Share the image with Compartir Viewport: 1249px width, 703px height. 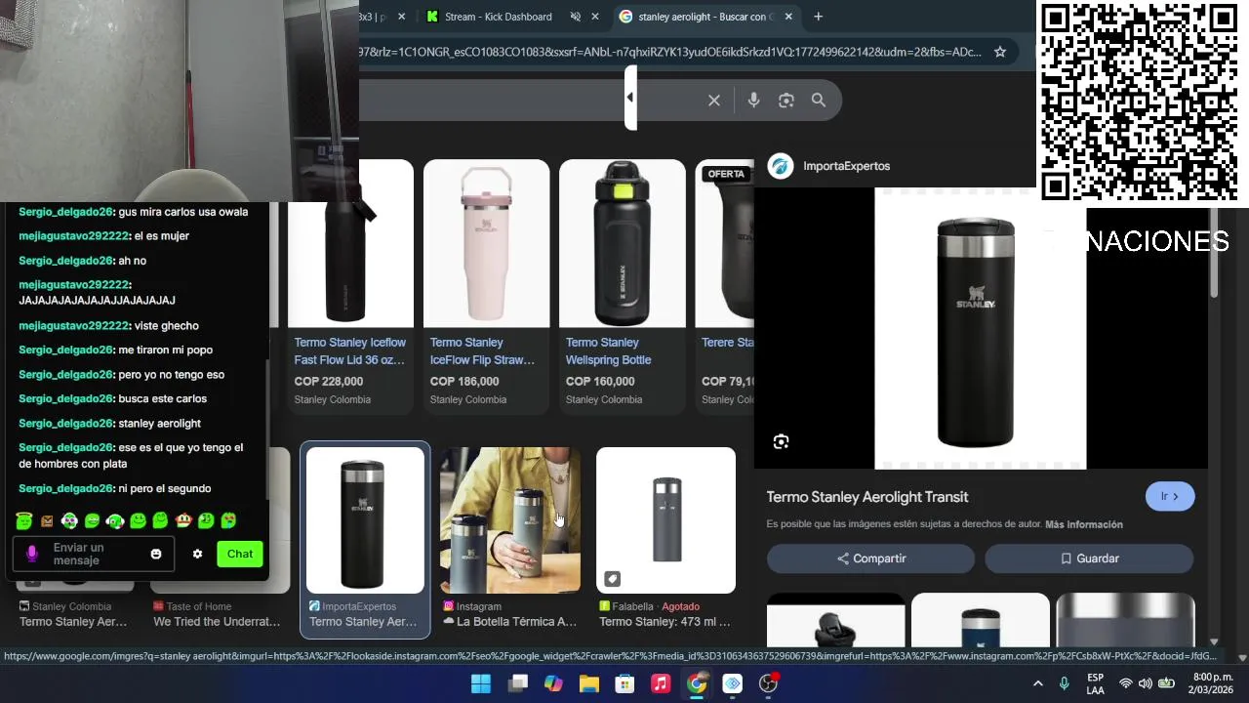coord(870,558)
